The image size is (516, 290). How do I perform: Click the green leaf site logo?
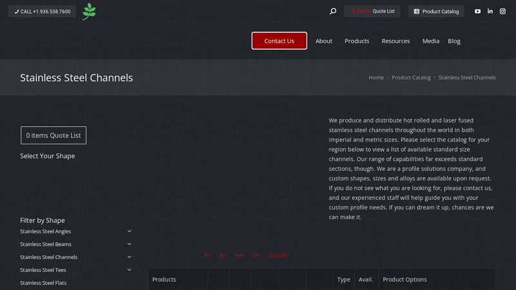[89, 12]
